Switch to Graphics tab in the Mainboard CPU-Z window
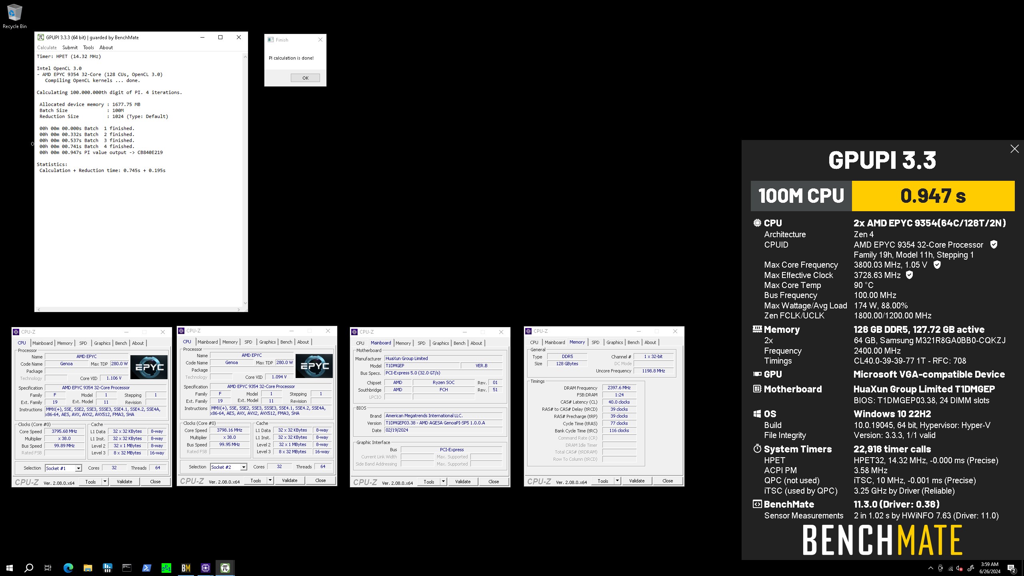 (x=440, y=343)
